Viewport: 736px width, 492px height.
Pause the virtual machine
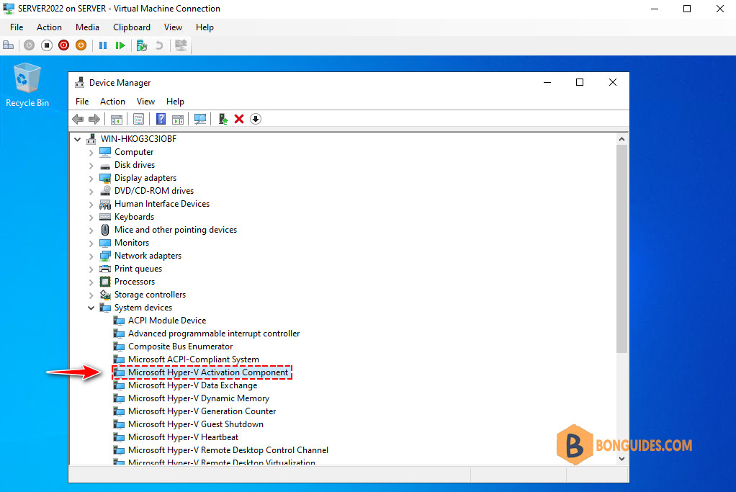[103, 45]
